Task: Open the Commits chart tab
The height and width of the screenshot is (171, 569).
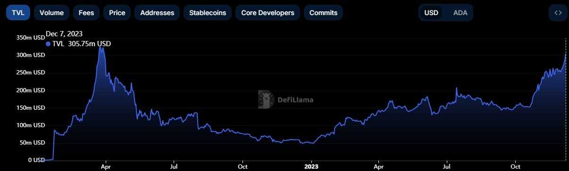Action: point(323,13)
